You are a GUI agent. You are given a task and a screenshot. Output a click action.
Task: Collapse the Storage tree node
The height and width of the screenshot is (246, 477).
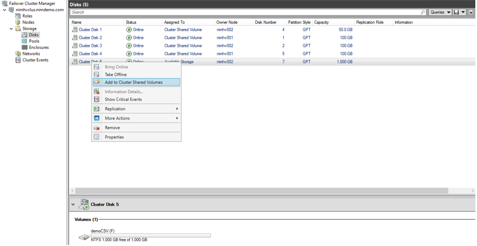[x=11, y=29]
